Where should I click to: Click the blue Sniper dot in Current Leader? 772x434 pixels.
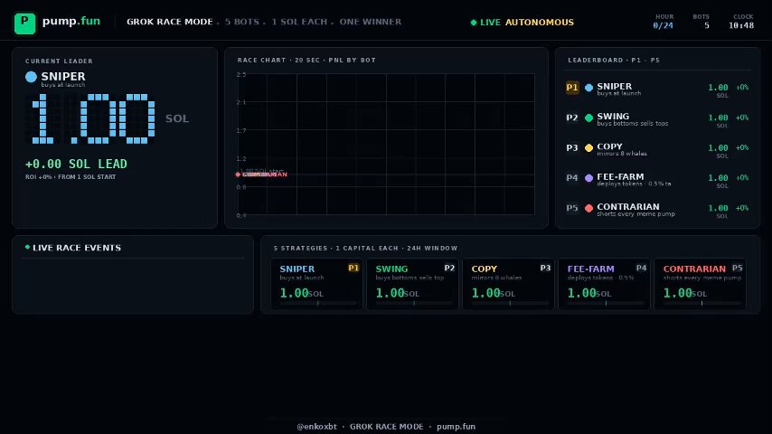point(31,76)
